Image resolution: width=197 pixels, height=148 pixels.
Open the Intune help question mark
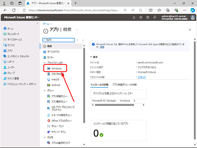(x=148, y=17)
